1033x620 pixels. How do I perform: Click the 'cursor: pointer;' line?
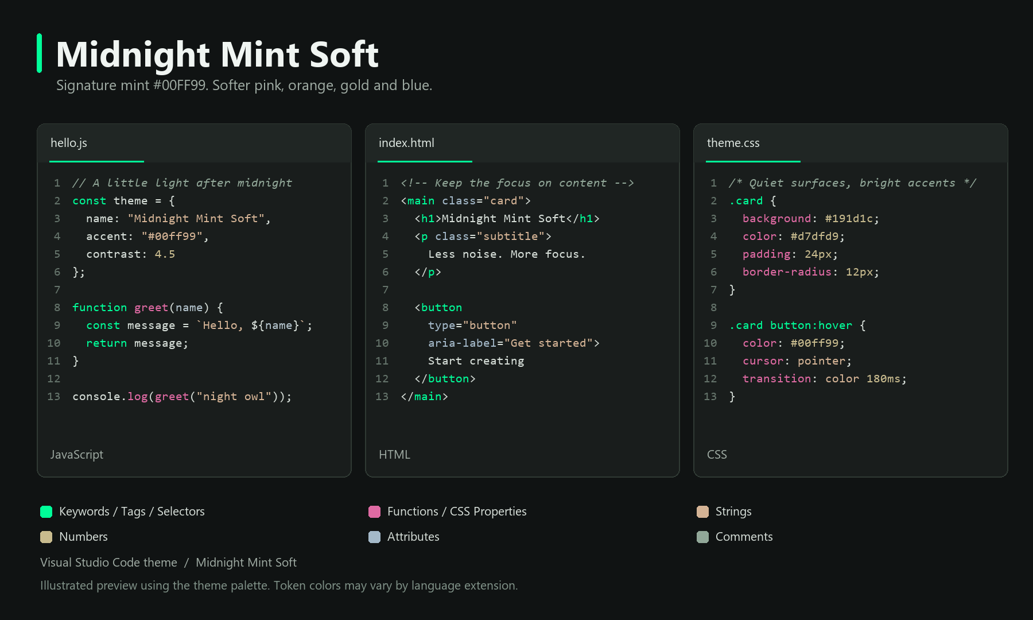(797, 361)
